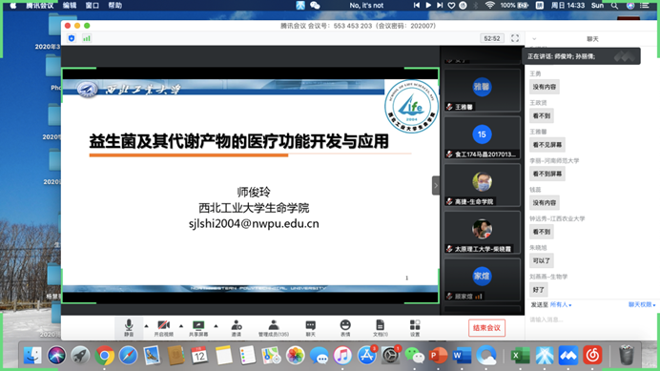Expand microphone options arrow beside 静音
660x371 pixels.
pyautogui.click(x=147, y=326)
